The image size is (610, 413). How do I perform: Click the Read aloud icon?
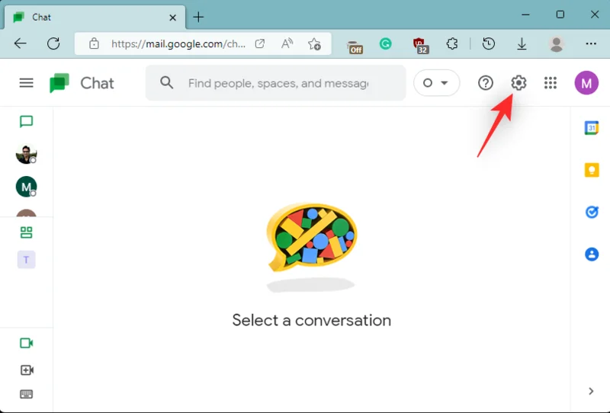(287, 43)
